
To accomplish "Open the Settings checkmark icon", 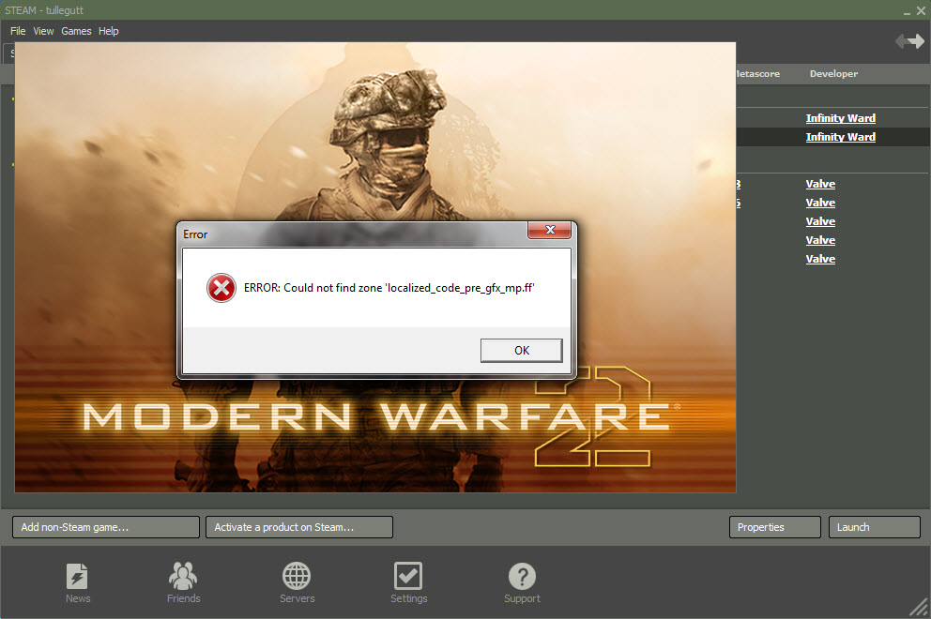I will 408,576.
